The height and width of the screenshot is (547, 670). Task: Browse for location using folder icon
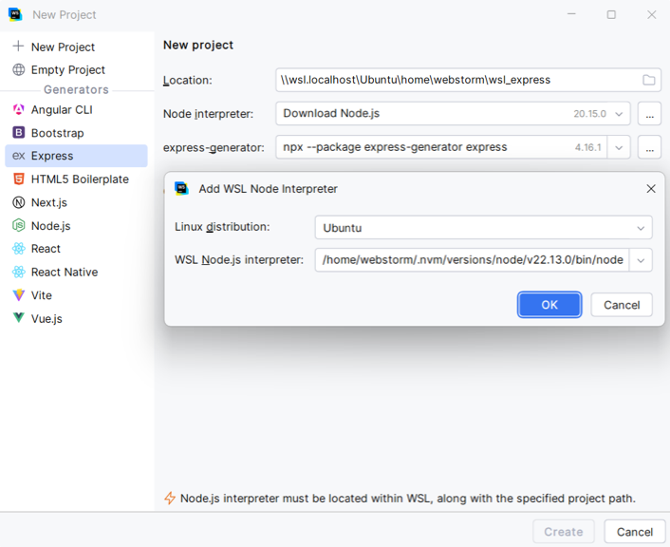pos(649,81)
